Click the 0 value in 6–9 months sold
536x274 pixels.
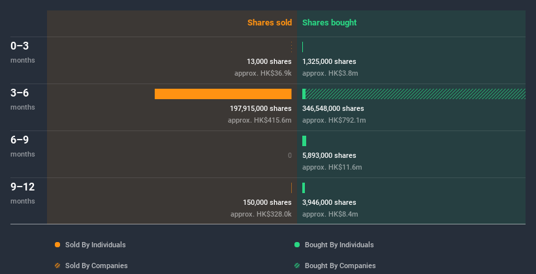(290, 155)
